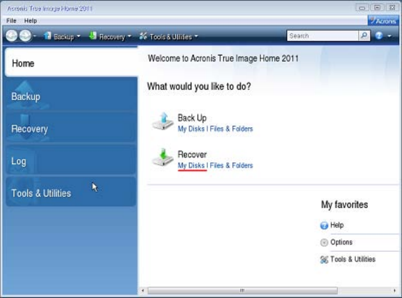Image resolution: width=402 pixels, height=298 pixels.
Task: Click the scrollbar left arrow
Action: 142,291
